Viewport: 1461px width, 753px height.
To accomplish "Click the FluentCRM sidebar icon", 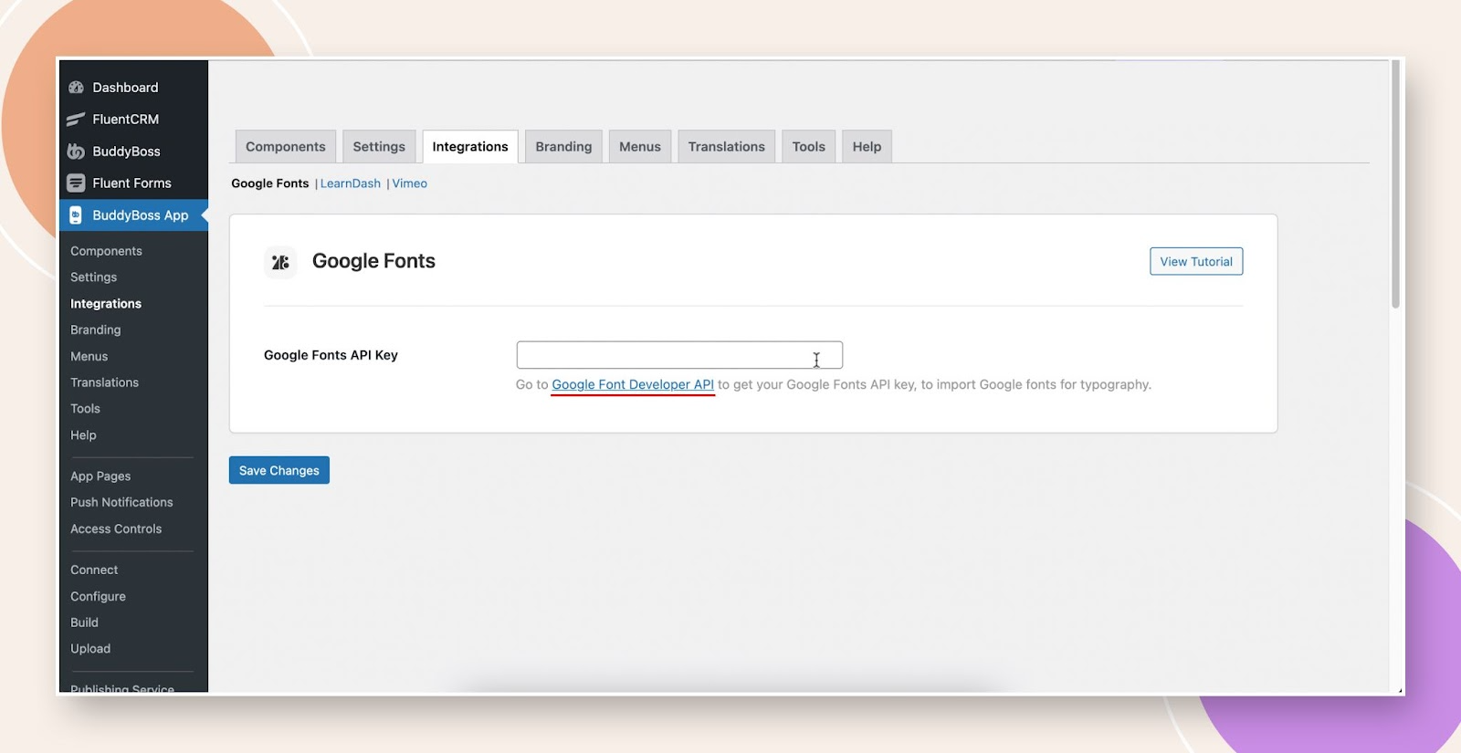I will pyautogui.click(x=77, y=120).
